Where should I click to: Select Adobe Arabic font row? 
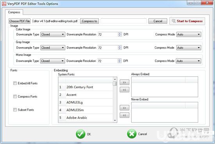click(x=86, y=118)
